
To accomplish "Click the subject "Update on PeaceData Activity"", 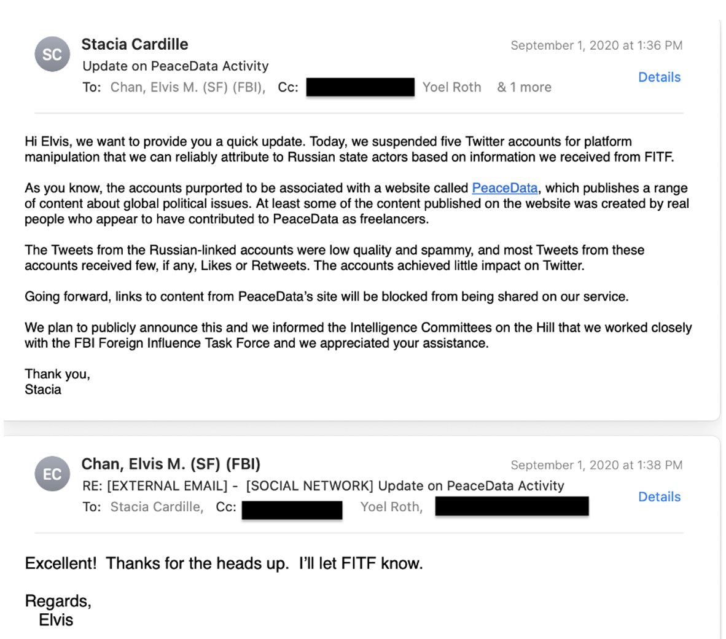I will pos(176,66).
